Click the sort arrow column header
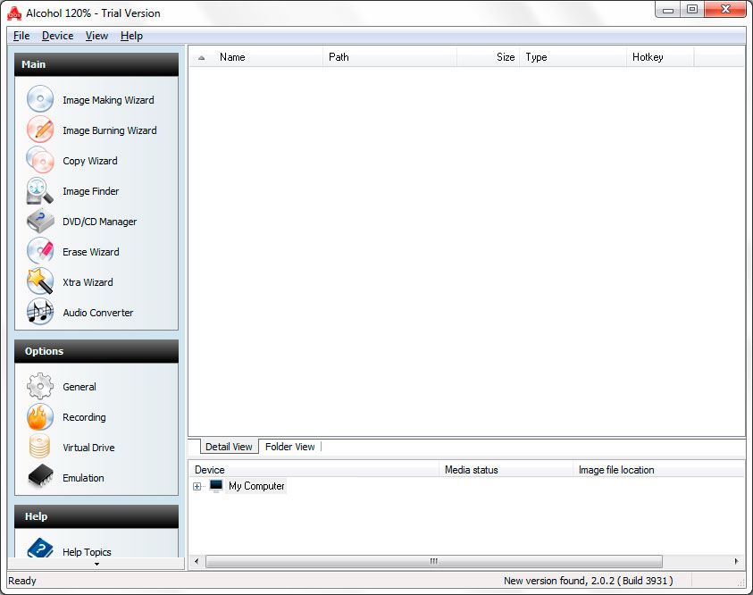This screenshot has height=595, width=753. (202, 57)
